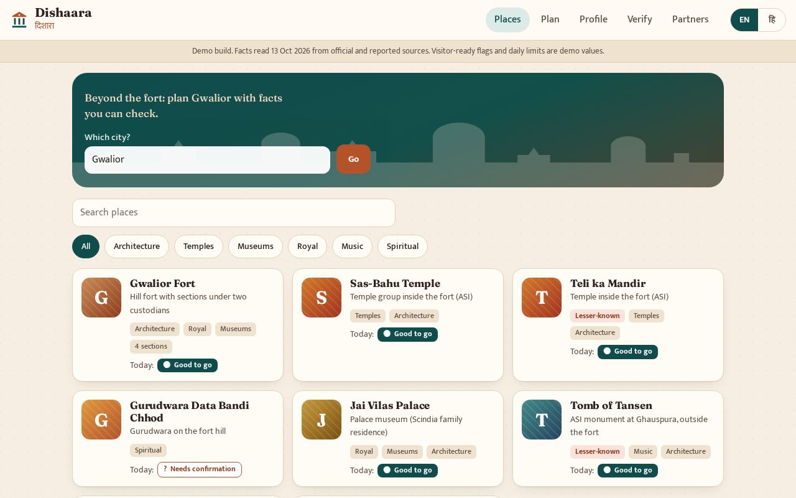This screenshot has height=498, width=796.
Task: Click the Which city input field
Action: tap(207, 160)
